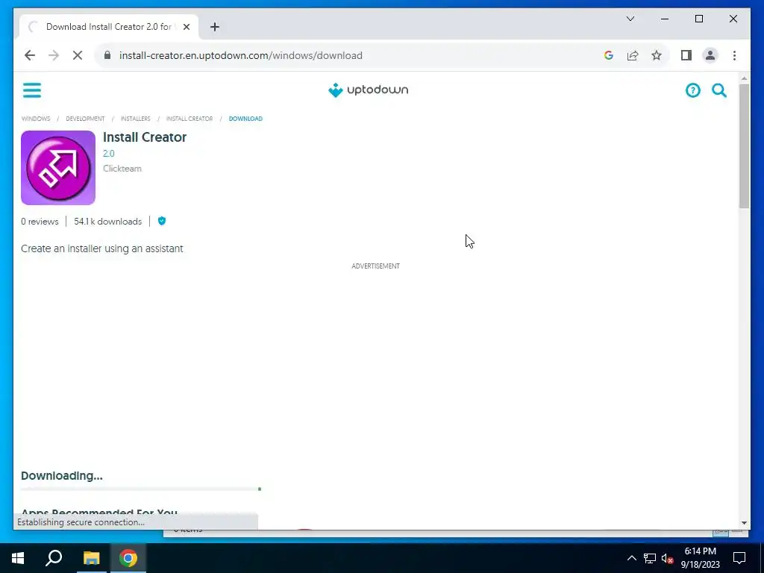Toggle the Chrome side panel
The image size is (764, 573).
[686, 55]
